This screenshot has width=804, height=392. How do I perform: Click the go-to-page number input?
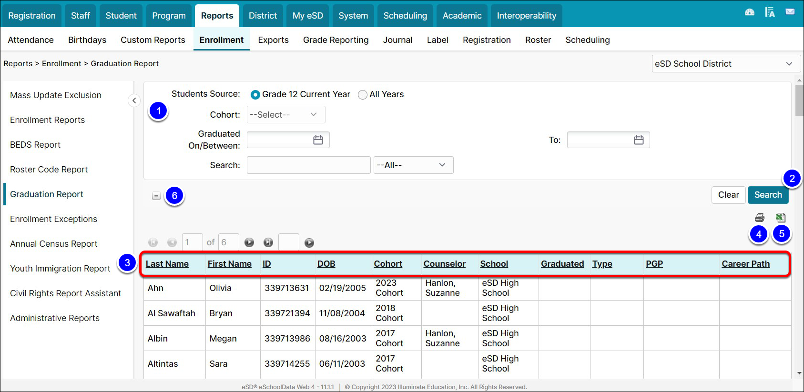coord(289,242)
